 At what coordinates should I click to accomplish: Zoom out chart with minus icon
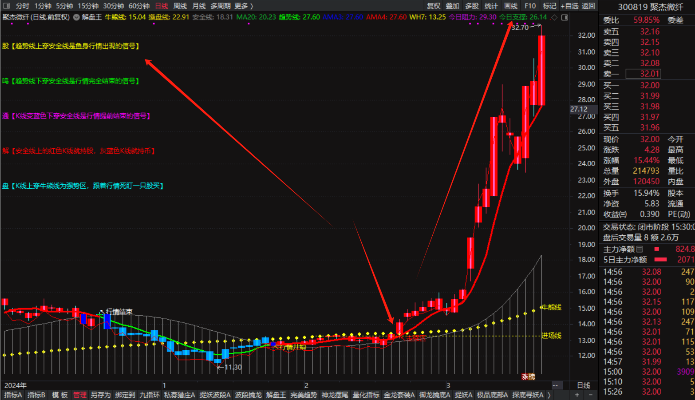pyautogui.click(x=590, y=395)
